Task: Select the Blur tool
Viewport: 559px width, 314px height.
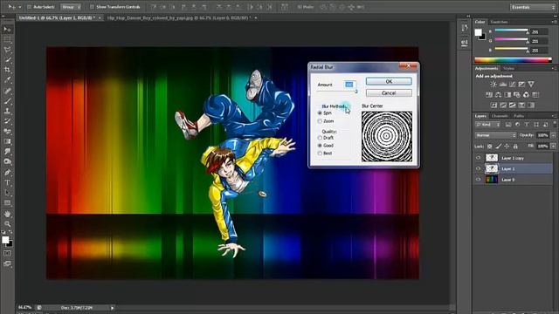Action: click(8, 152)
